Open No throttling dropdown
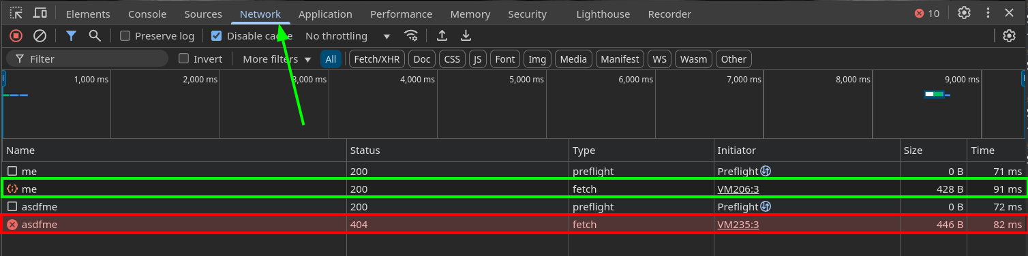The width and height of the screenshot is (1028, 256). [x=348, y=36]
